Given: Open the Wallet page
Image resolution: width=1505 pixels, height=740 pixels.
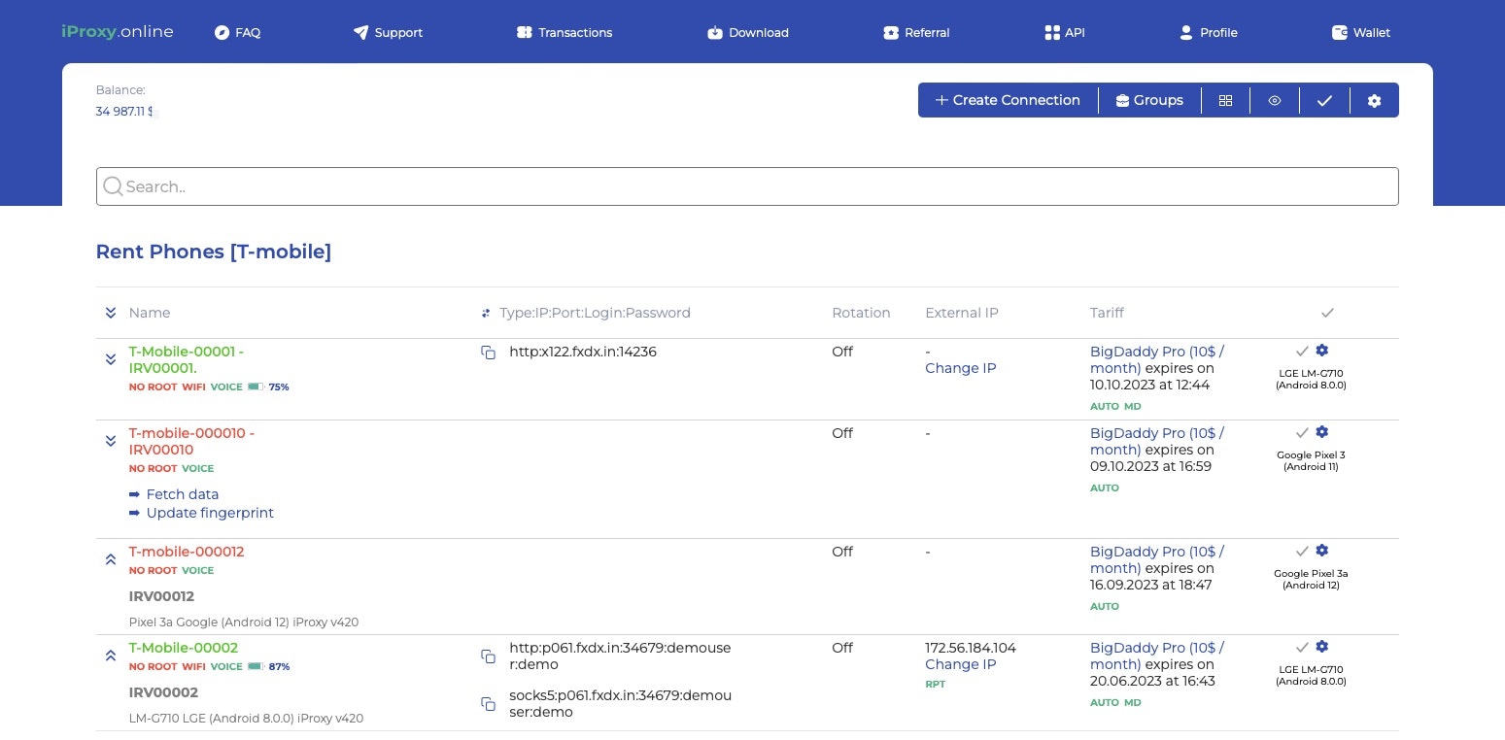Looking at the screenshot, I should click(1361, 33).
